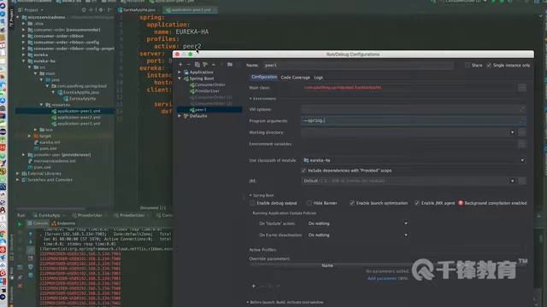Toggle Enable JMX agent checkbox

(417, 203)
